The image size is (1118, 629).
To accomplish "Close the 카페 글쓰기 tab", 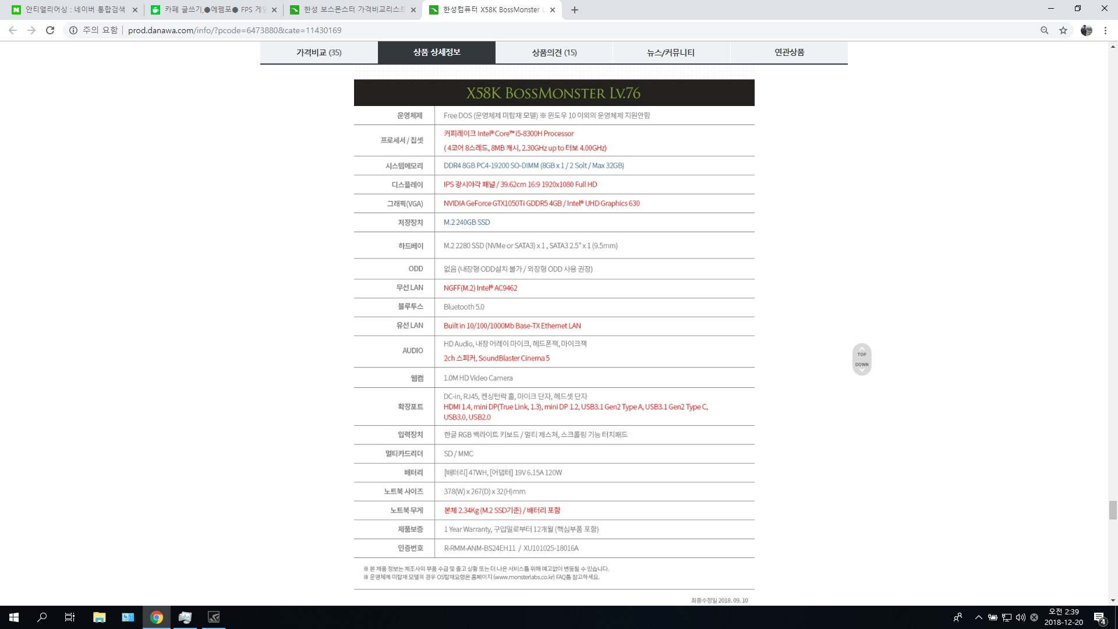I will click(274, 10).
